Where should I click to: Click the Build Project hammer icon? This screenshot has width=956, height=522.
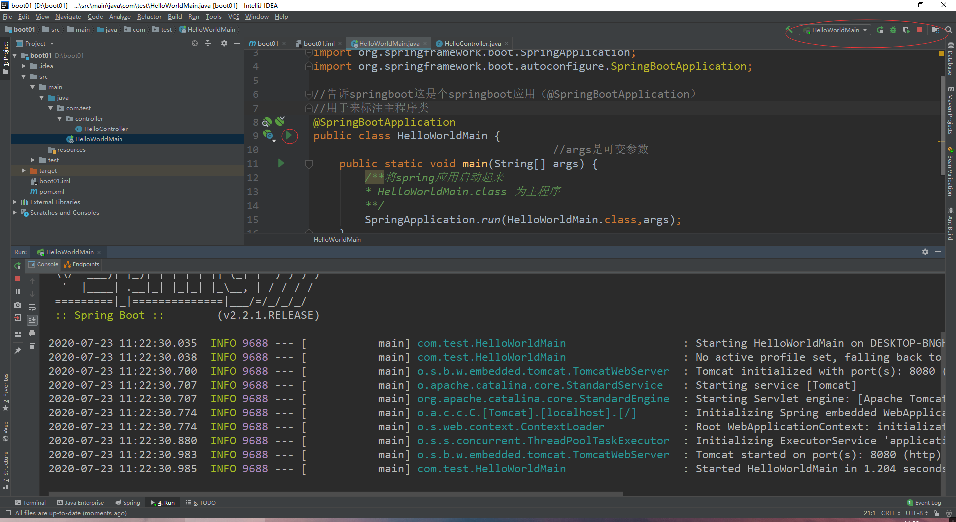(x=789, y=30)
